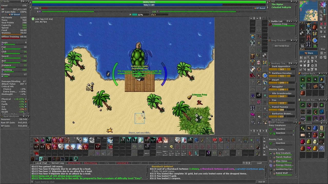Use the potion hotkey showing 185
The image size is (328, 184).
click(x=43, y=140)
